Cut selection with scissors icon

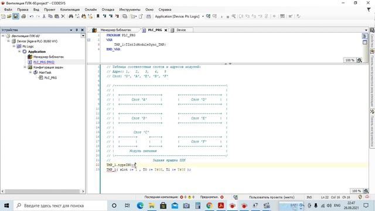(44, 16)
